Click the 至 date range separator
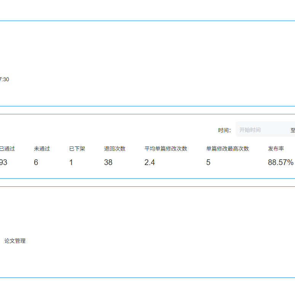 pos(293,130)
